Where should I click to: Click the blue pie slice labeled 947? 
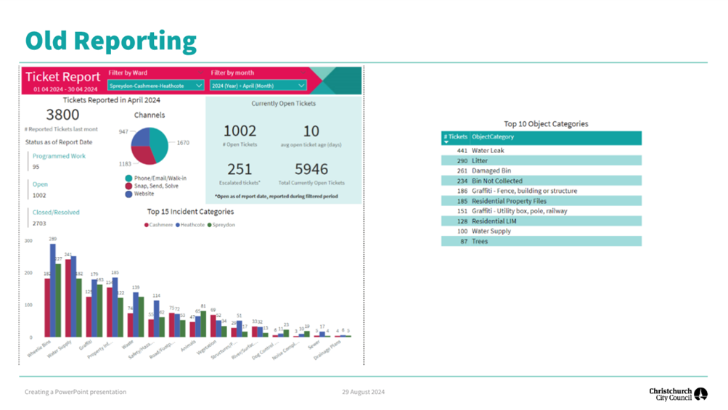(141, 136)
